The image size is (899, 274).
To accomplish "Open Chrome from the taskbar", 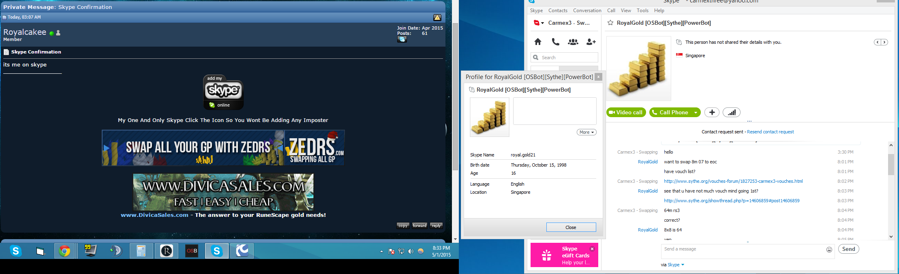I will [64, 251].
